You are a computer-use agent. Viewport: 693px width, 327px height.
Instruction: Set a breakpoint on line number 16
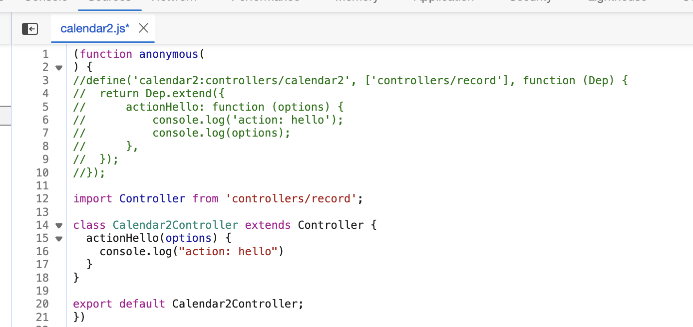tap(42, 251)
